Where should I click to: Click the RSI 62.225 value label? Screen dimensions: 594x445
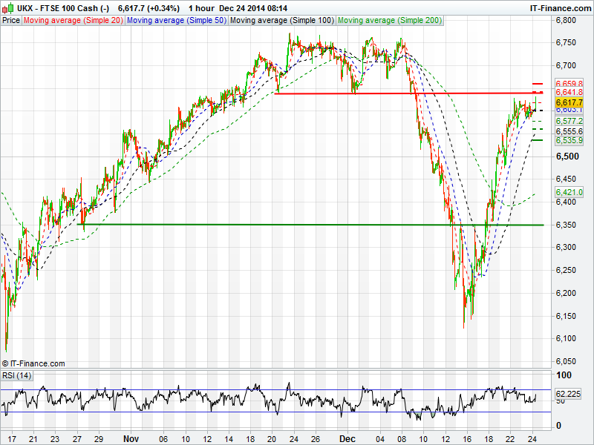tap(569, 395)
